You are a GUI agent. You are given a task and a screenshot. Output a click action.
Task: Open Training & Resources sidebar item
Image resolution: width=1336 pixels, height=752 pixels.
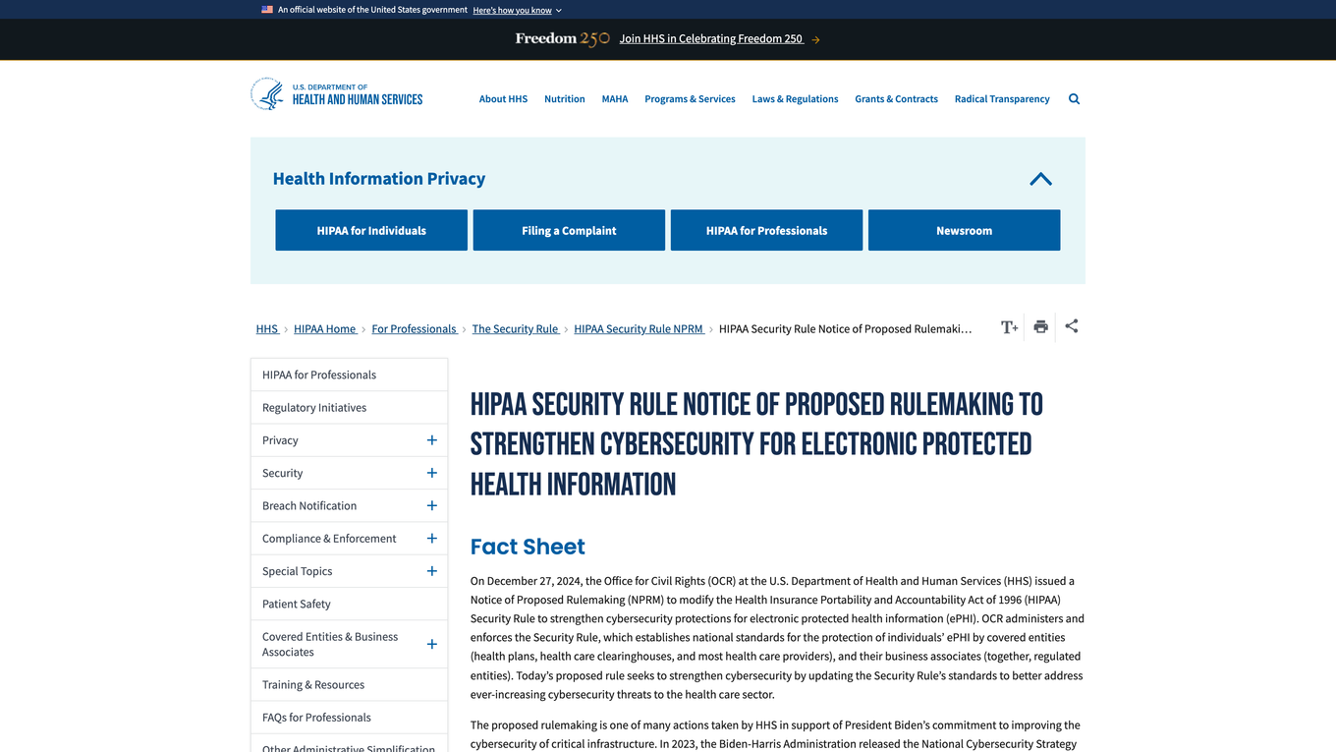350,685
